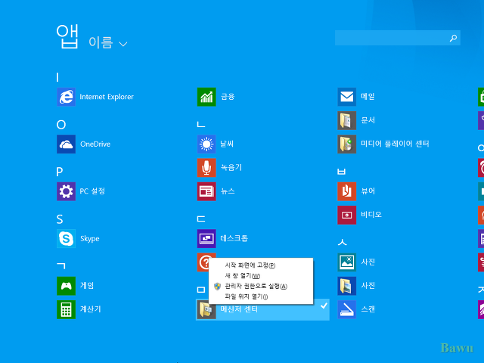Click into the app search field

398,38
